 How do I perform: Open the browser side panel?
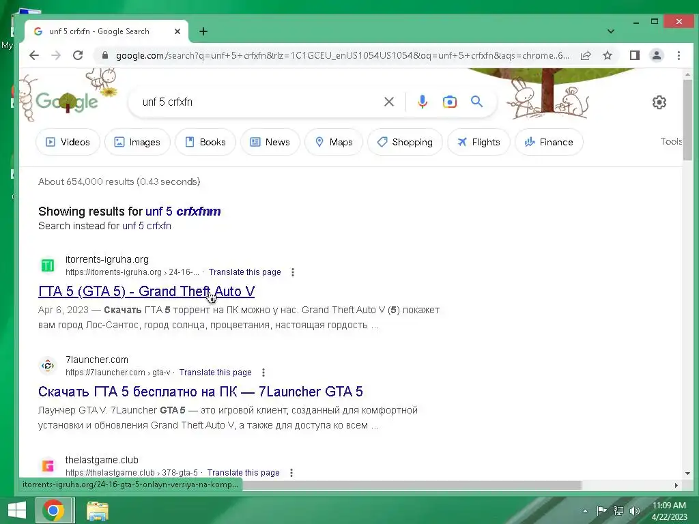[x=634, y=55]
